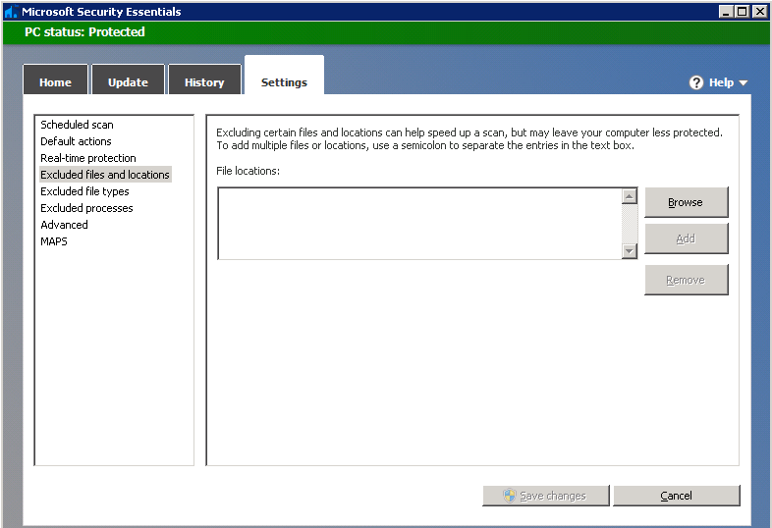
Task: Switch to the Home tab
Action: (55, 82)
